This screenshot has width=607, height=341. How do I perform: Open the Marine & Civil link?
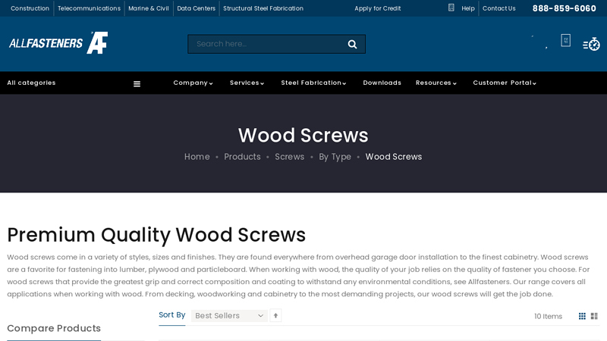(149, 8)
